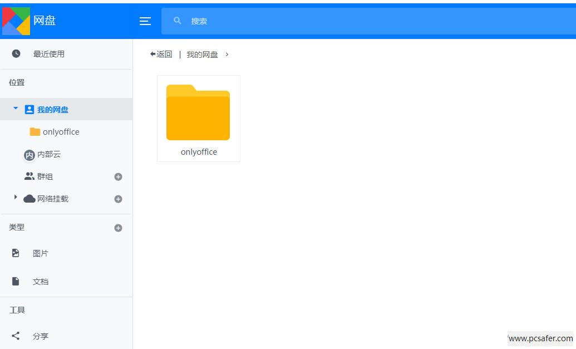This screenshot has height=349, width=576.
Task: Add a new type with plus icon
Action: pos(118,228)
